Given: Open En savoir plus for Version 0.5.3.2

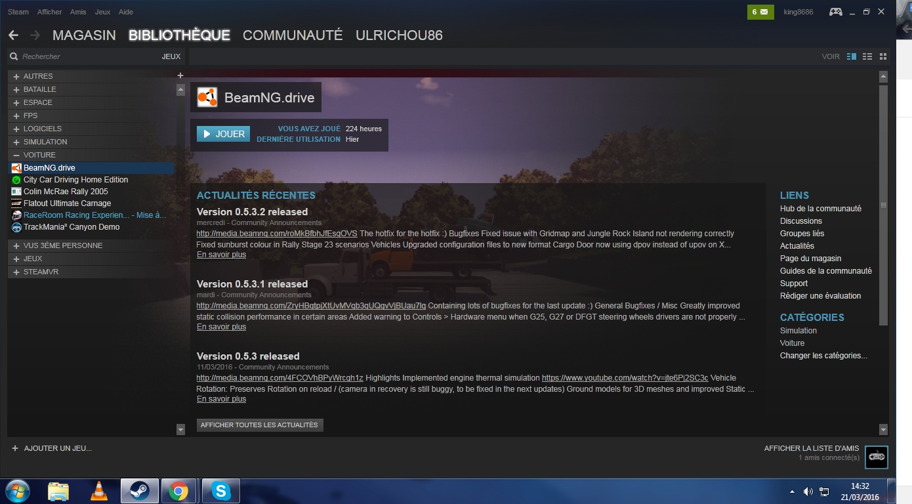Looking at the screenshot, I should point(221,255).
